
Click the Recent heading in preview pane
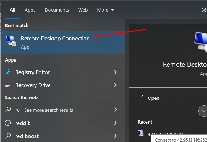tap(145, 122)
